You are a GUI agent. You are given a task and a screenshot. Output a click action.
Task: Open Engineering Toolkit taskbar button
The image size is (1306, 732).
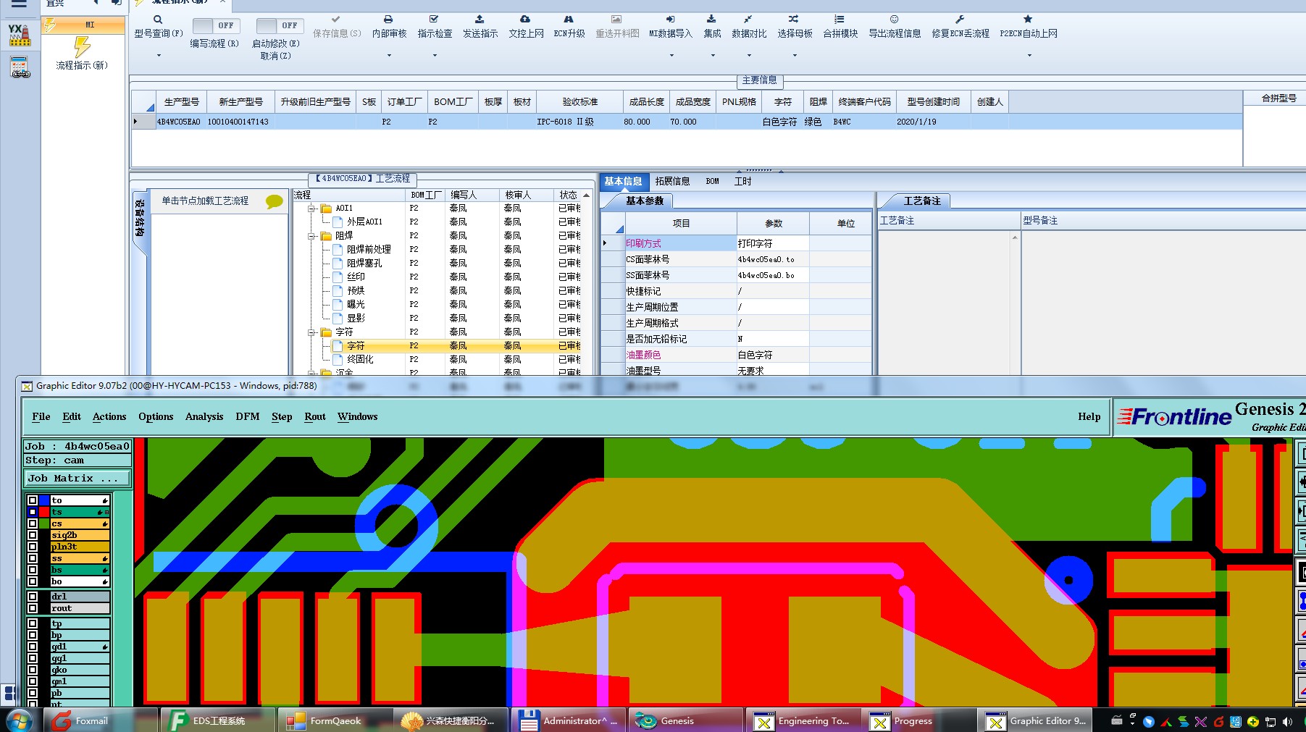804,720
